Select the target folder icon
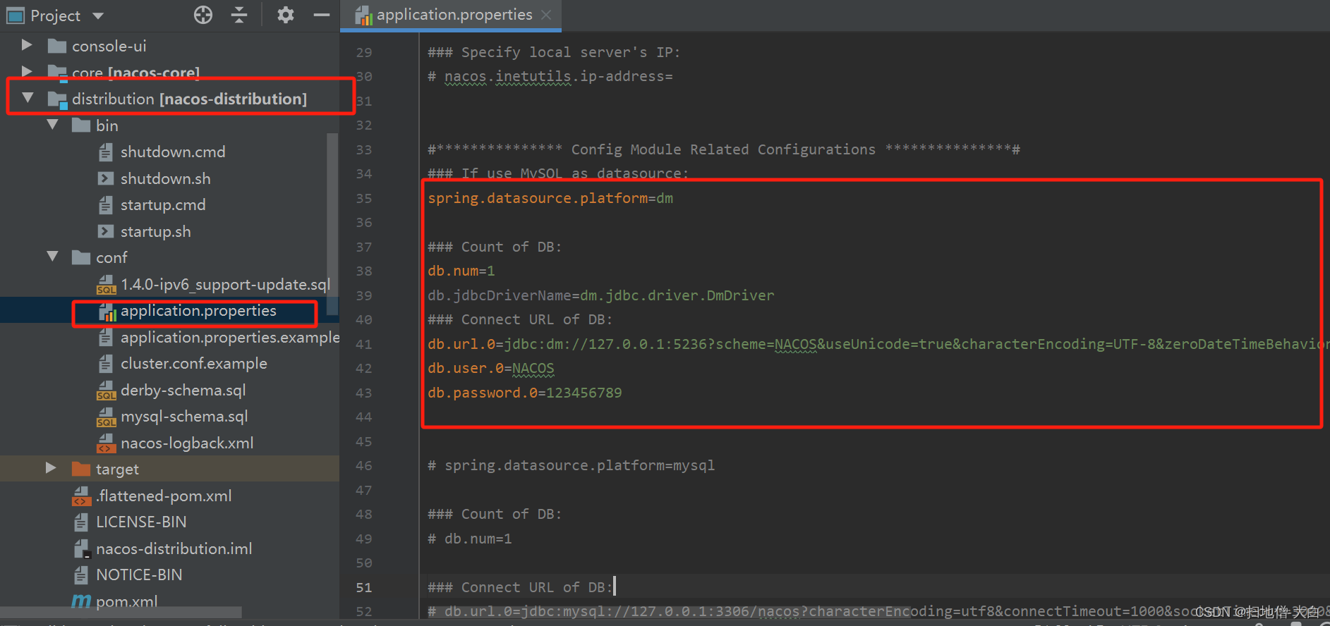Screen dimensions: 1330x626 [x=81, y=469]
